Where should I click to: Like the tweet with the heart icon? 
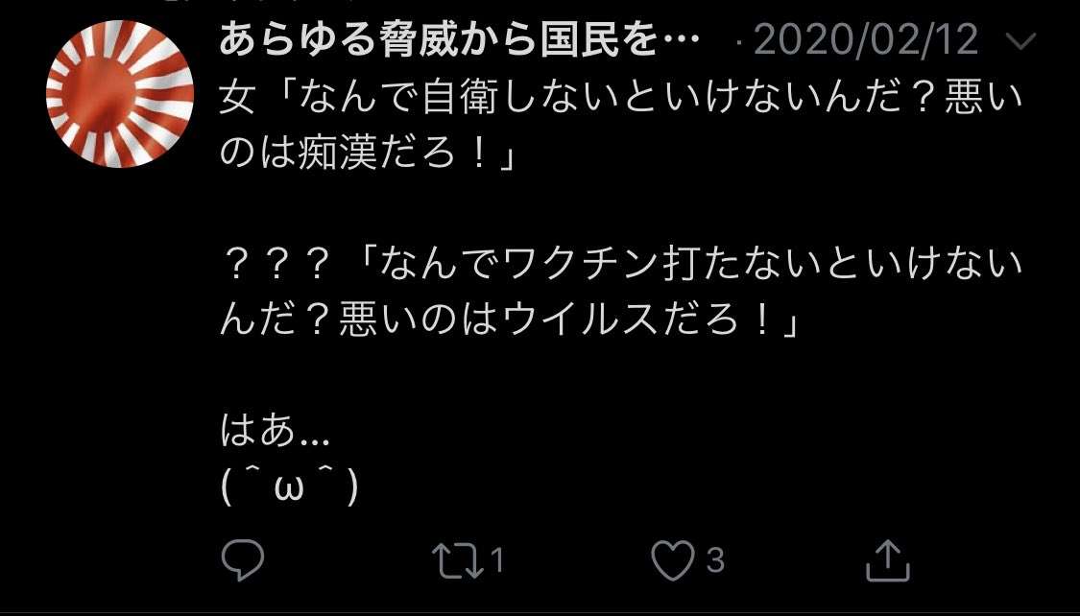coord(673,560)
